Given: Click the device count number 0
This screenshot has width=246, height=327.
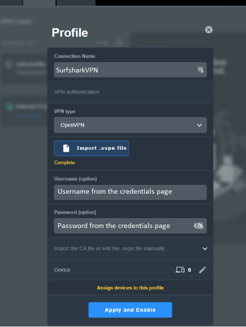Looking at the screenshot, I should pos(189,270).
